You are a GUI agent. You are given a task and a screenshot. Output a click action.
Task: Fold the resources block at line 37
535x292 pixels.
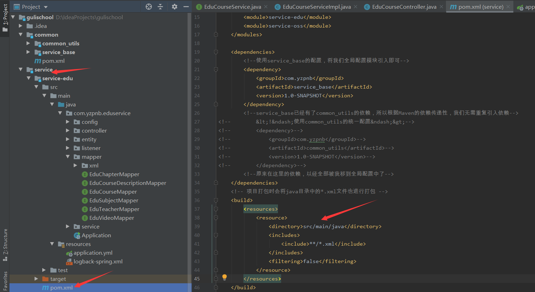pos(216,209)
